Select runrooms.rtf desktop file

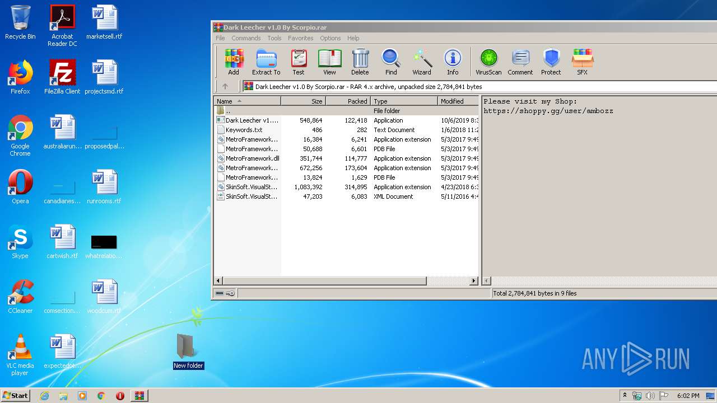point(104,187)
